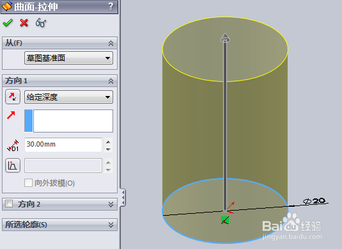Click the D1 depth dimension icon
Image resolution: width=342 pixels, height=249 pixels.
[13, 145]
